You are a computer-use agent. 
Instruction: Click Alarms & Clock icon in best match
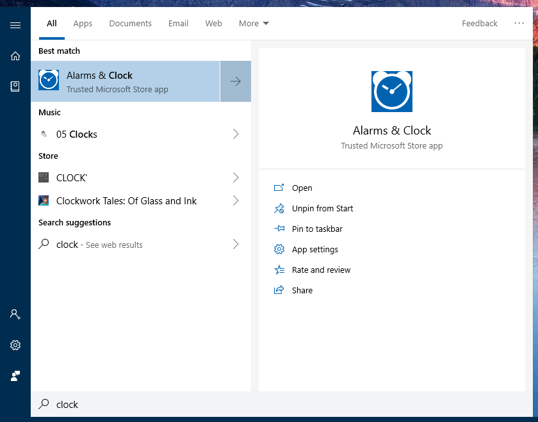point(49,80)
